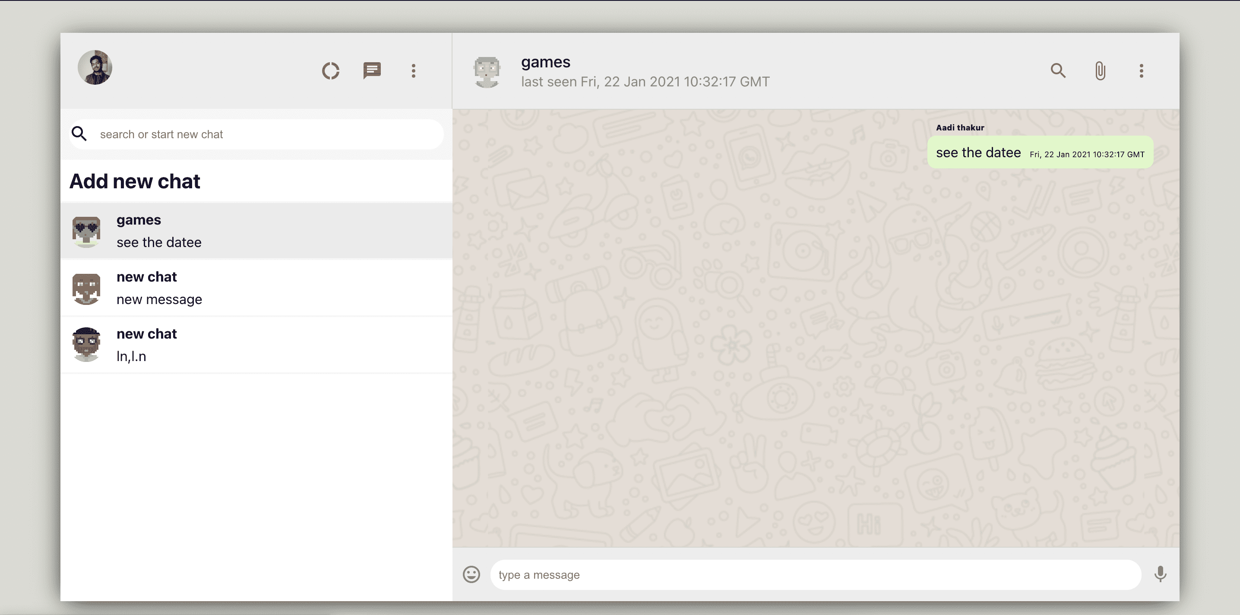Click the Add new chat heading
1240x615 pixels.
tap(135, 181)
